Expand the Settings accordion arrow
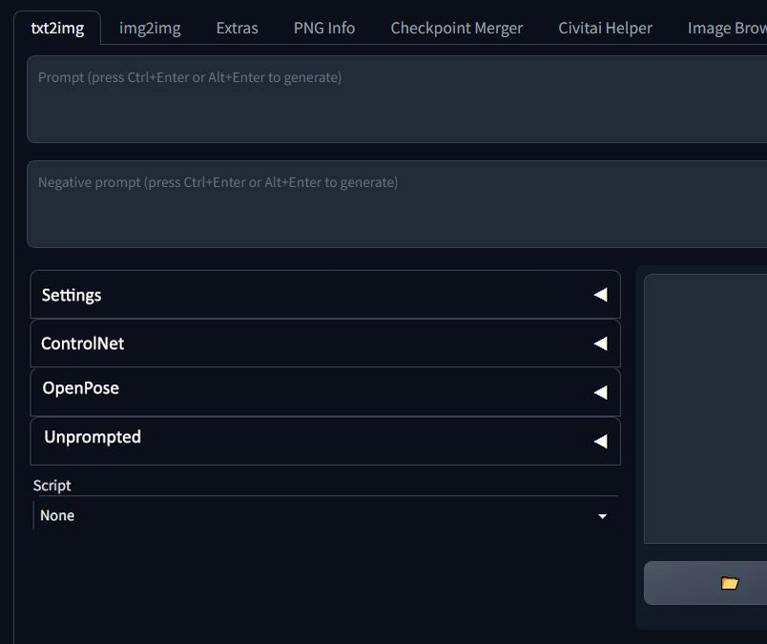The height and width of the screenshot is (644, 767). point(601,295)
